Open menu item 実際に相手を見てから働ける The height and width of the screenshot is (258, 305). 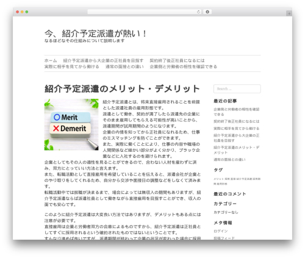click(72, 66)
